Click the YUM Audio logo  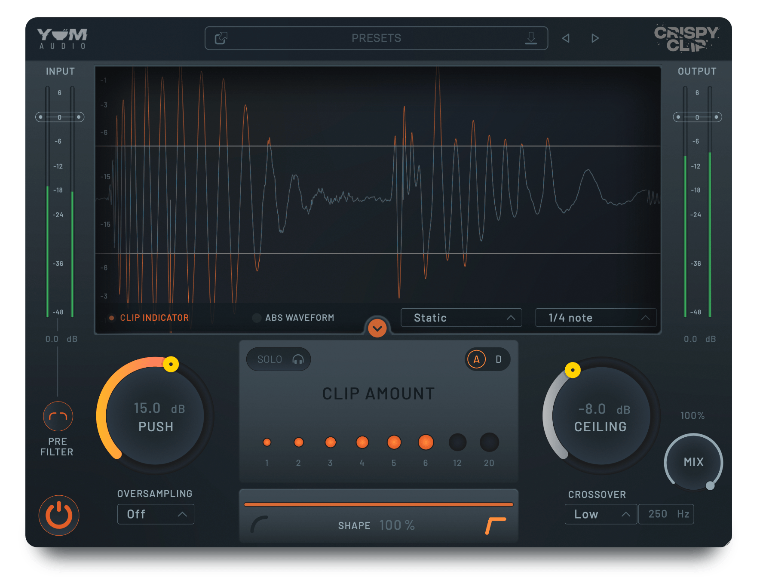click(62, 39)
